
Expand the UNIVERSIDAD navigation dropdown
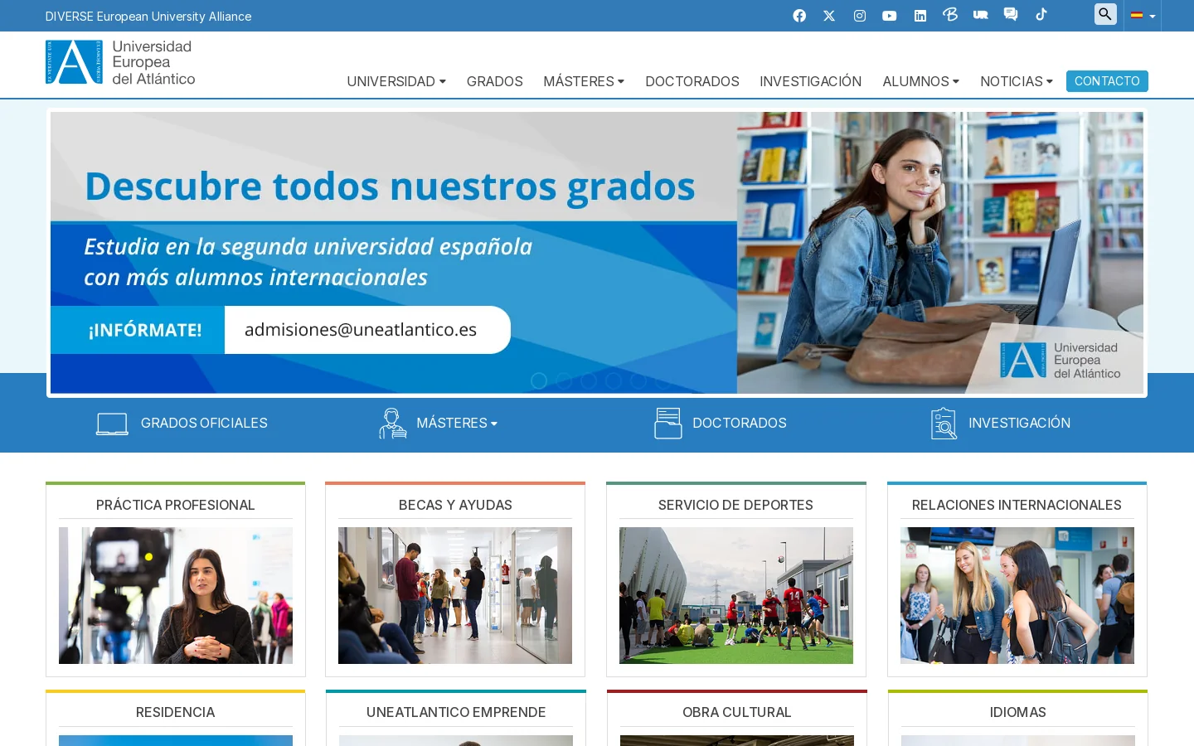tap(396, 81)
